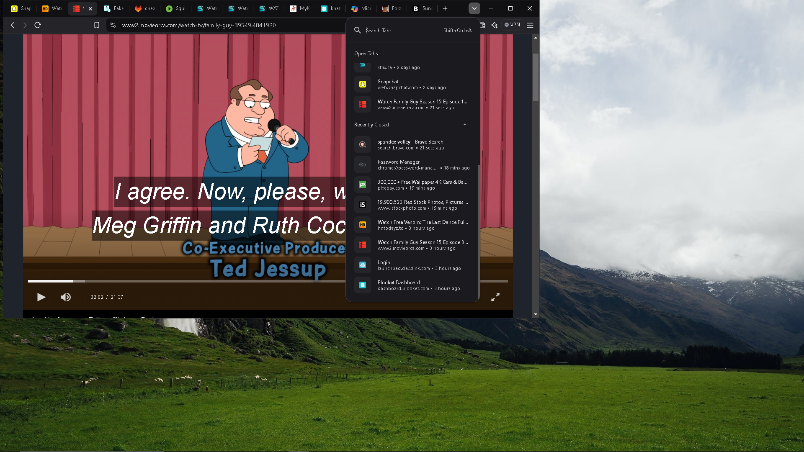
Task: Click the Search Tabs input field
Action: (402, 31)
